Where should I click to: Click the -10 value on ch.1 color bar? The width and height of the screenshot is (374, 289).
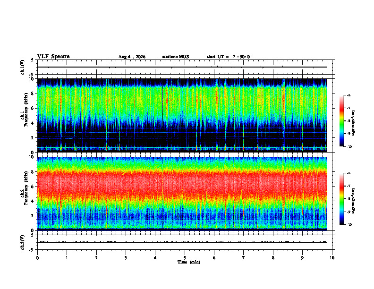coord(349,147)
